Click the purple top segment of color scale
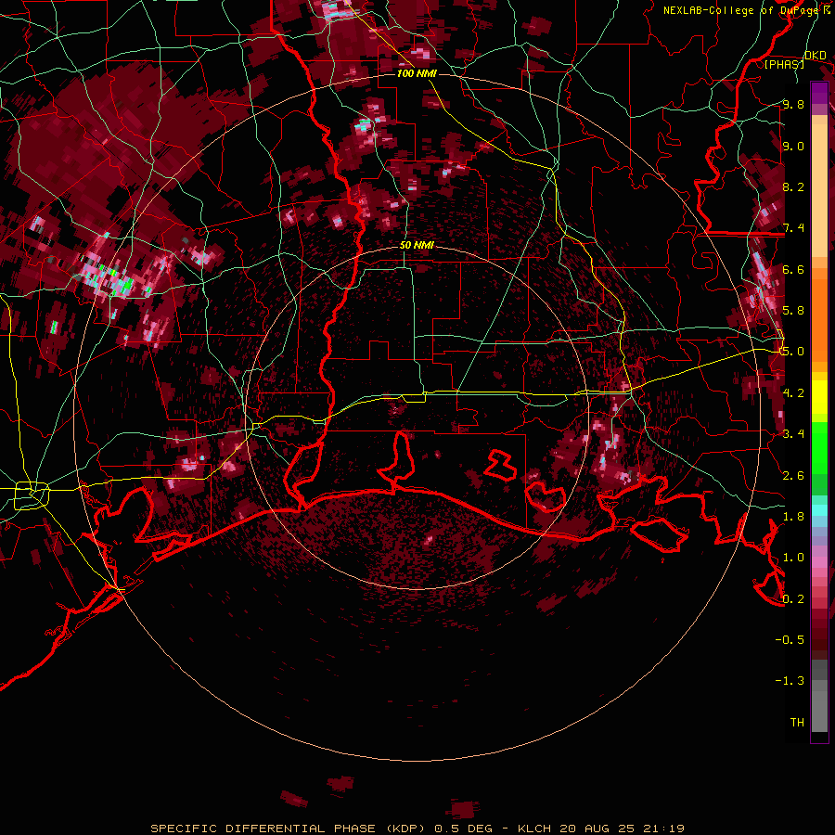 [819, 93]
